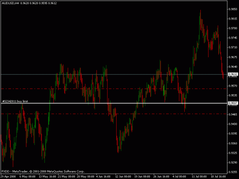
Task: Click the 0.9570 price axis label
Action: pyautogui.click(x=233, y=86)
